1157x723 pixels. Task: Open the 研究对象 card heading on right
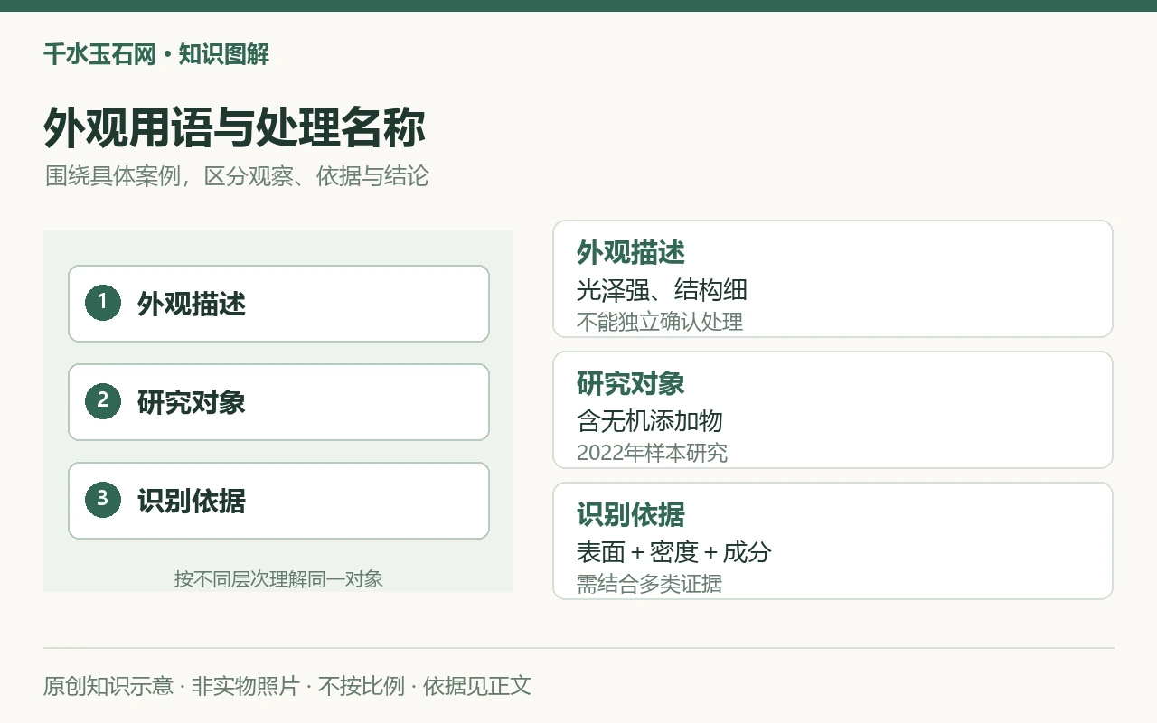pos(631,384)
